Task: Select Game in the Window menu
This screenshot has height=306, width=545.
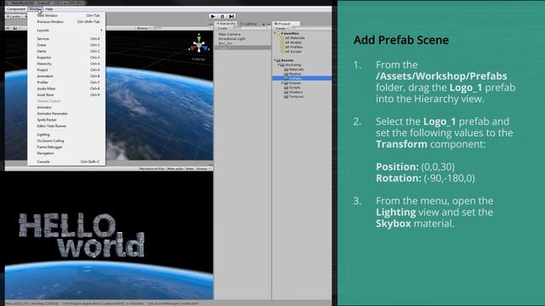Action: (x=66, y=51)
